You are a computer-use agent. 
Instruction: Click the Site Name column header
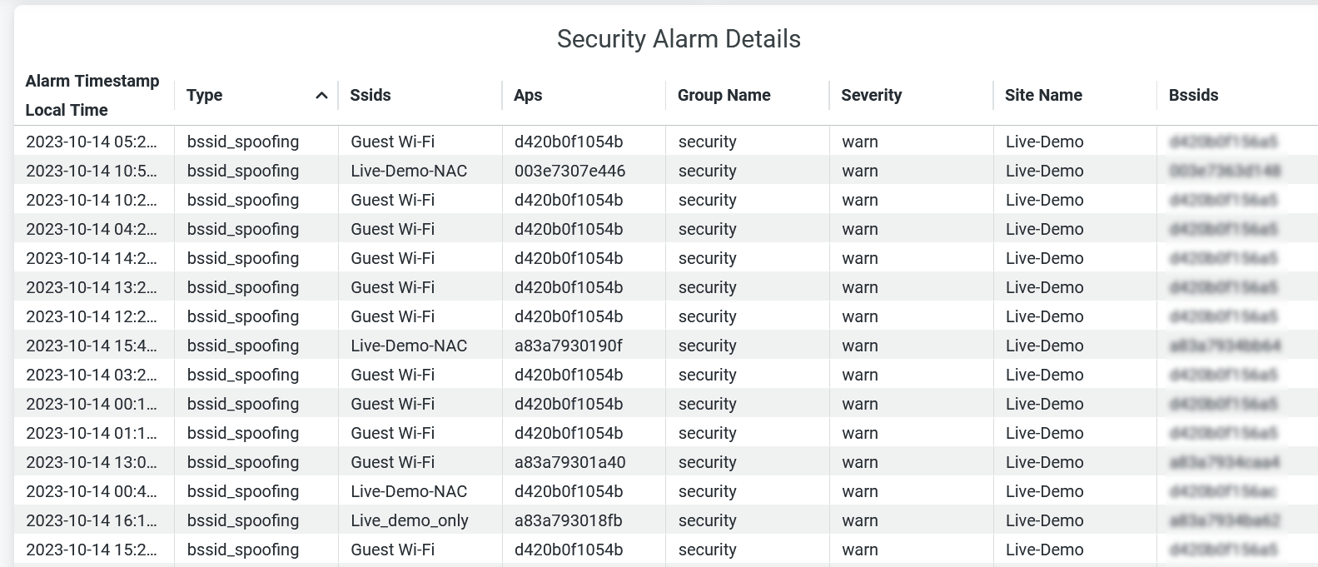pos(1043,95)
